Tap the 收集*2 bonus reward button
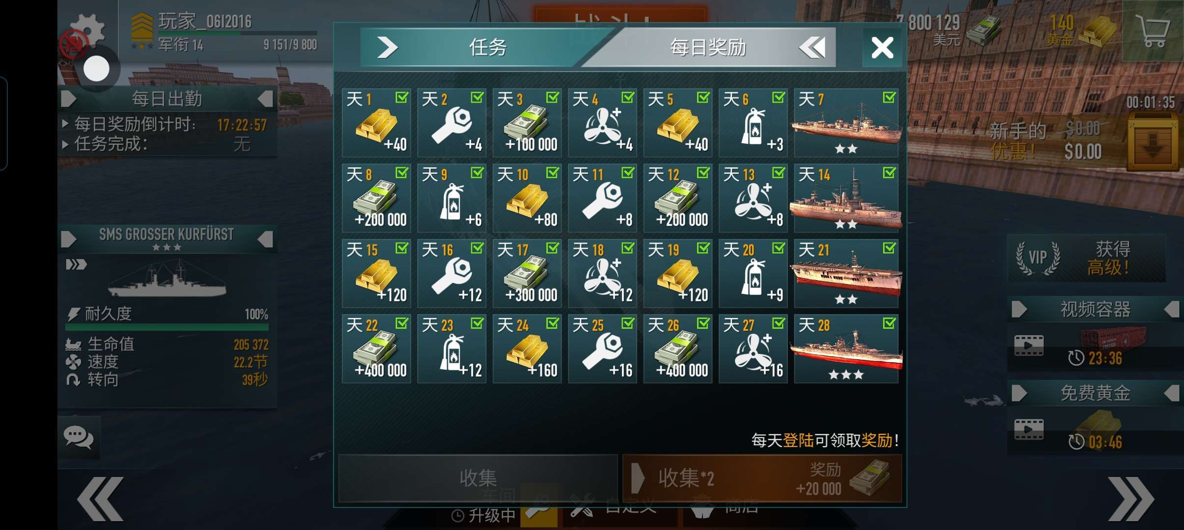This screenshot has width=1184, height=530. (762, 478)
